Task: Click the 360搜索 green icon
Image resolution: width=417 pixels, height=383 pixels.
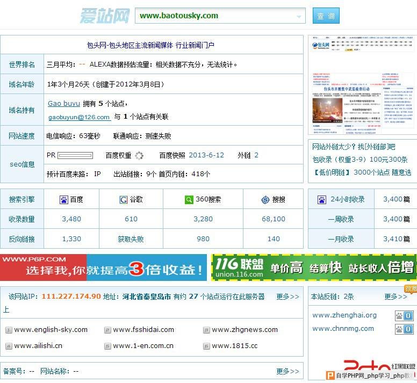Action: coord(189,199)
